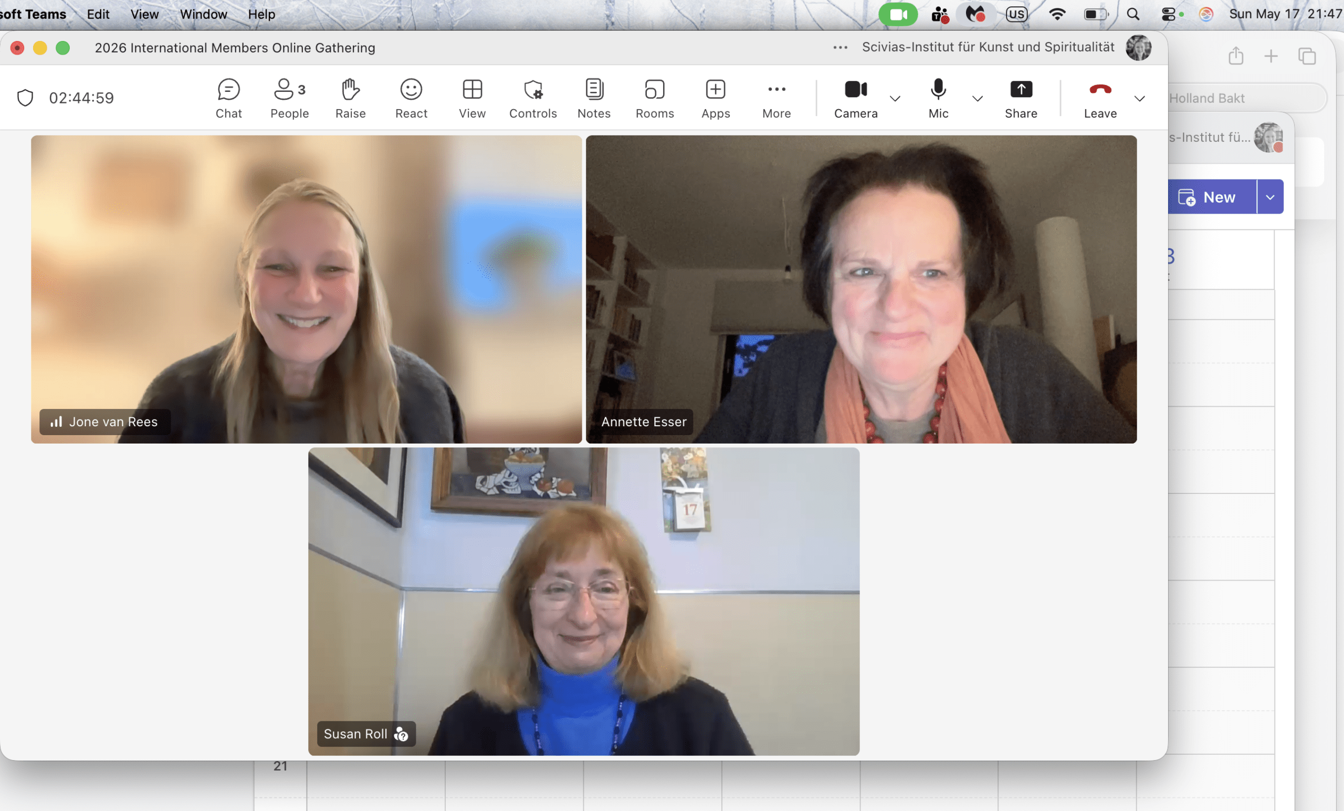Click the shield meeting security icon
This screenshot has height=811, width=1344.
click(x=25, y=98)
